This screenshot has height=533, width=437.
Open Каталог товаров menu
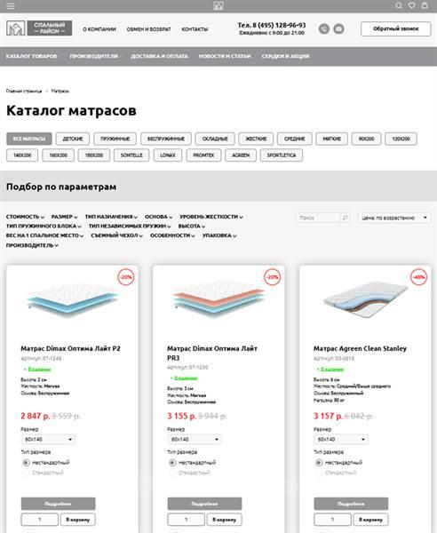coord(32,56)
